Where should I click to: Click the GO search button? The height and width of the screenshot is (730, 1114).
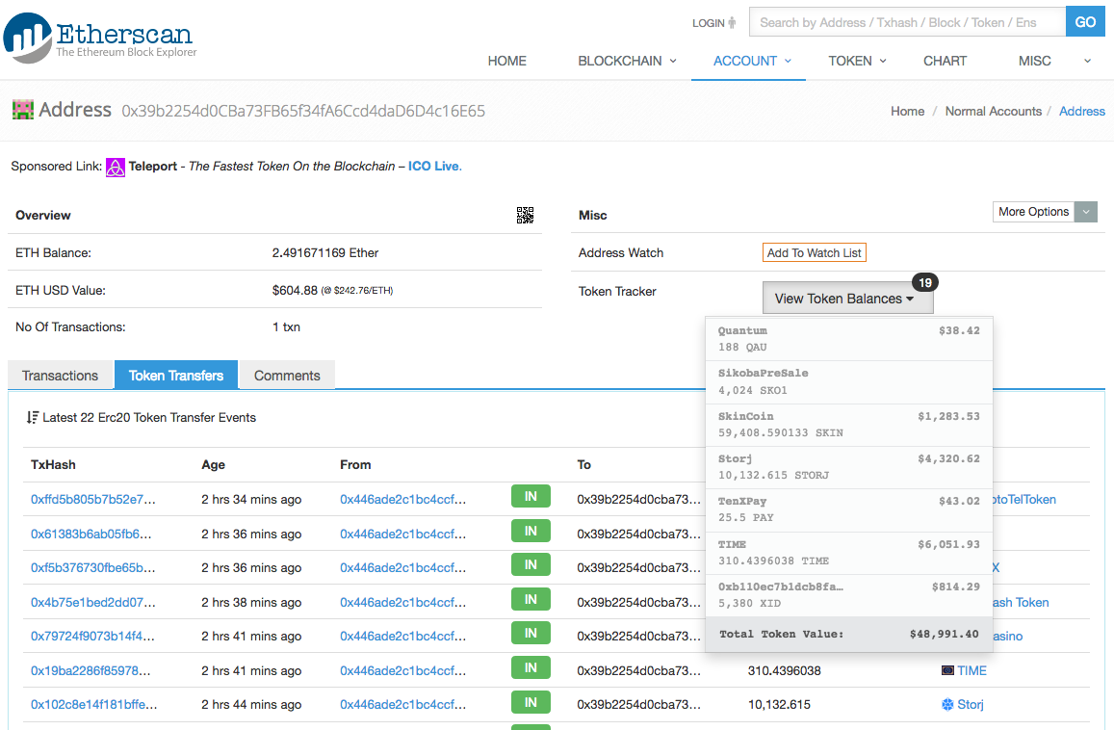[x=1085, y=22]
